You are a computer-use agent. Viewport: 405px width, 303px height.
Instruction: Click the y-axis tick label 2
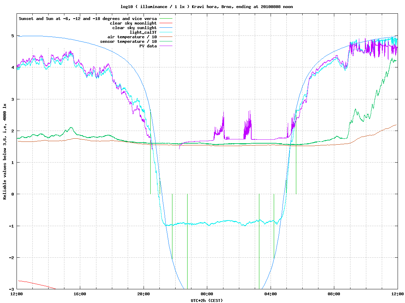pos(12,131)
